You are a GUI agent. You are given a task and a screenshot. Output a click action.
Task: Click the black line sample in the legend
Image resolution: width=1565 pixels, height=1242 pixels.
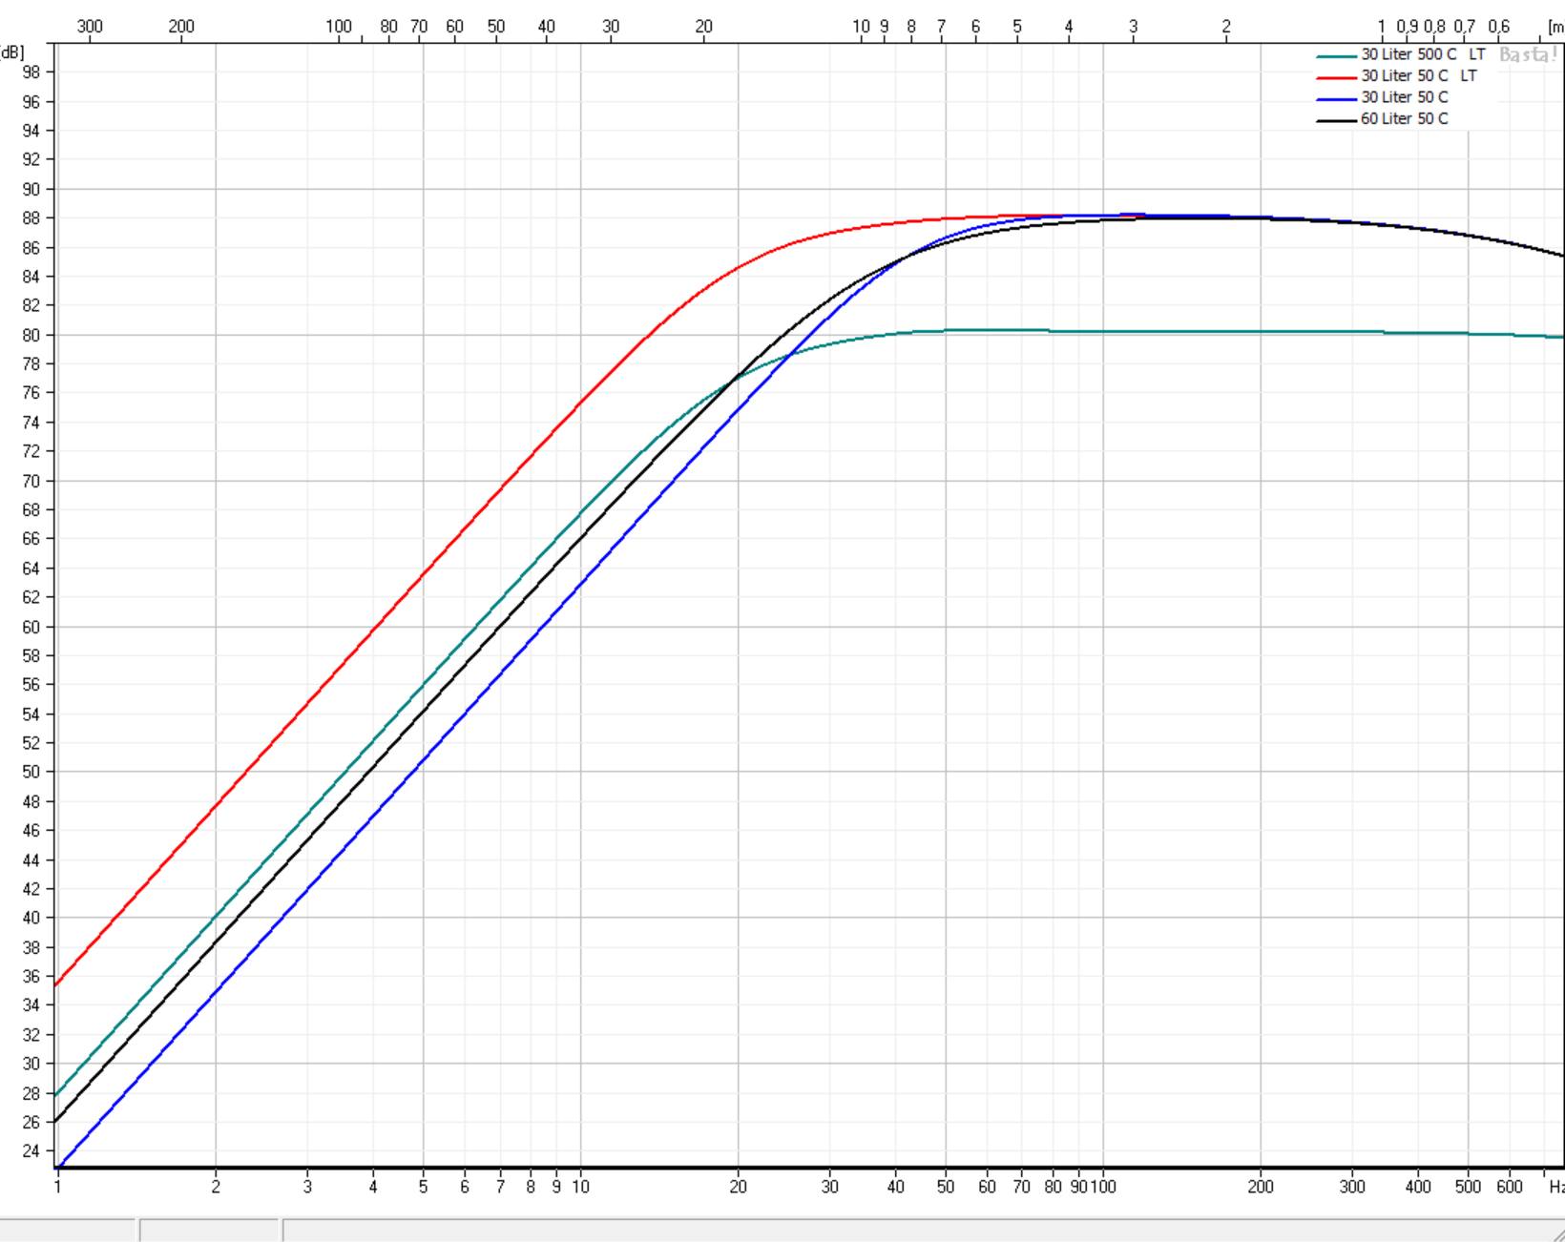coord(1336,120)
